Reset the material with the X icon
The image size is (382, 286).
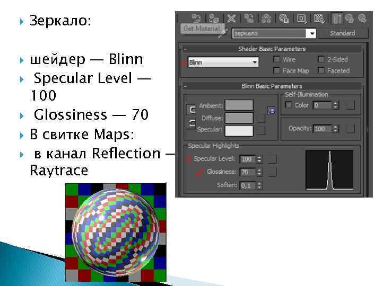[231, 19]
